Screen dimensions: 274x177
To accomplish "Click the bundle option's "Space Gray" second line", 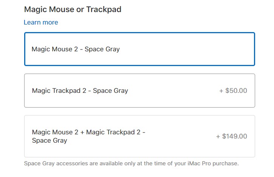I will 49,140.
